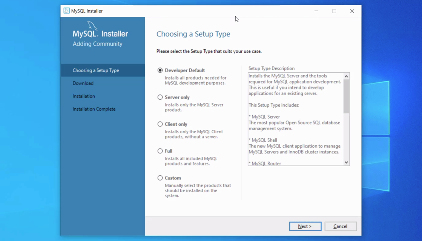Viewport: 422px width, 241px height.
Task: Pick the Full setup type
Action: (x=160, y=151)
